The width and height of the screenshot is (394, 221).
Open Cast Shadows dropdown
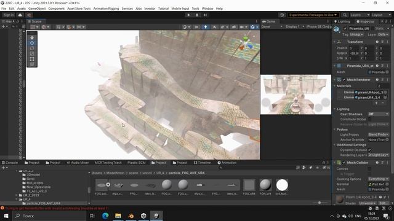pyautogui.click(x=379, y=114)
